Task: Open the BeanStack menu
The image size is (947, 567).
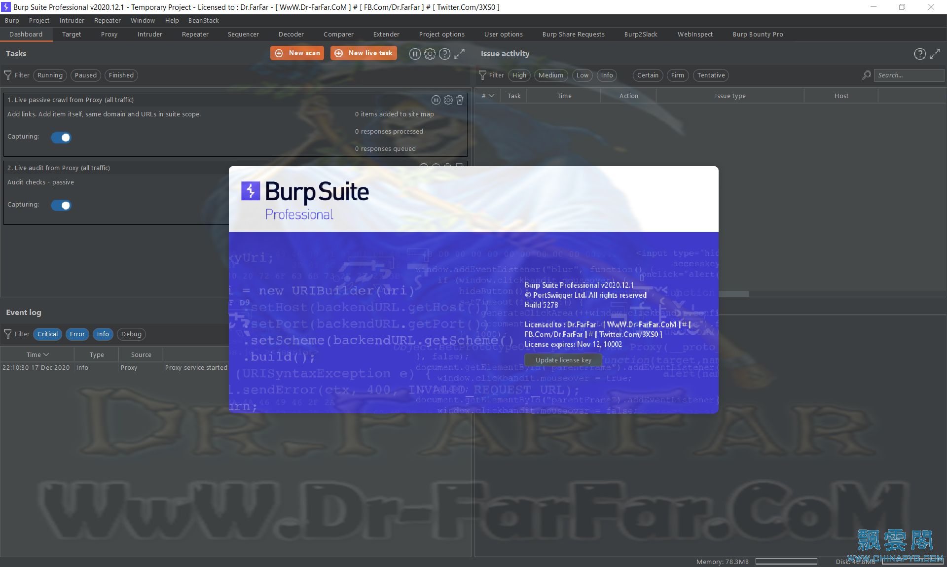Action: coord(203,21)
